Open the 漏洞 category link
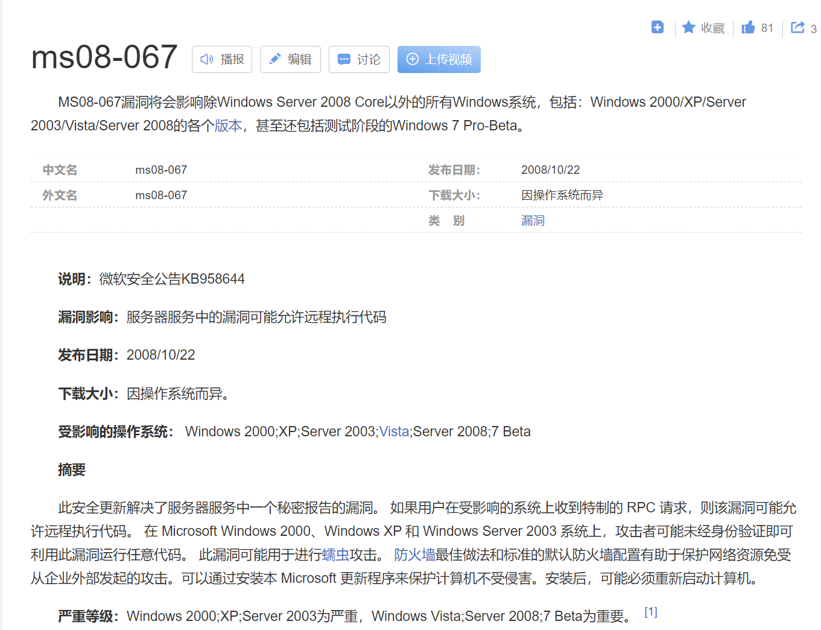821x630 pixels. [x=533, y=220]
